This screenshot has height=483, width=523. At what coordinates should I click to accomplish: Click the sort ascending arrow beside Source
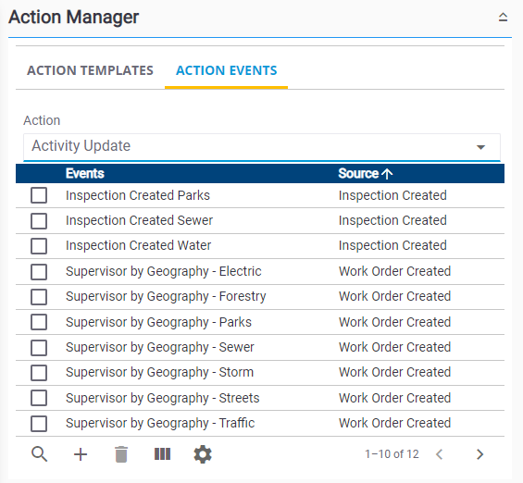387,174
